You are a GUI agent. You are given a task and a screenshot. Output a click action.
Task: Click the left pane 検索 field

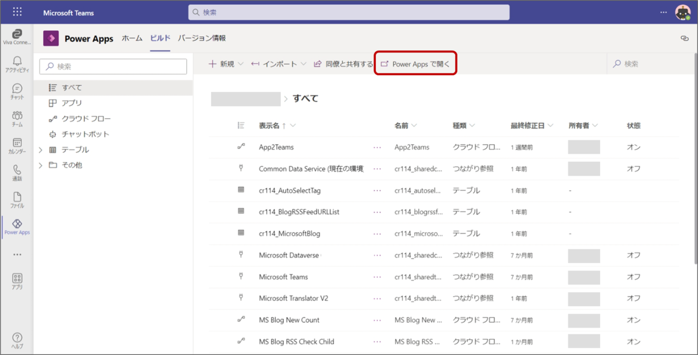(x=113, y=66)
